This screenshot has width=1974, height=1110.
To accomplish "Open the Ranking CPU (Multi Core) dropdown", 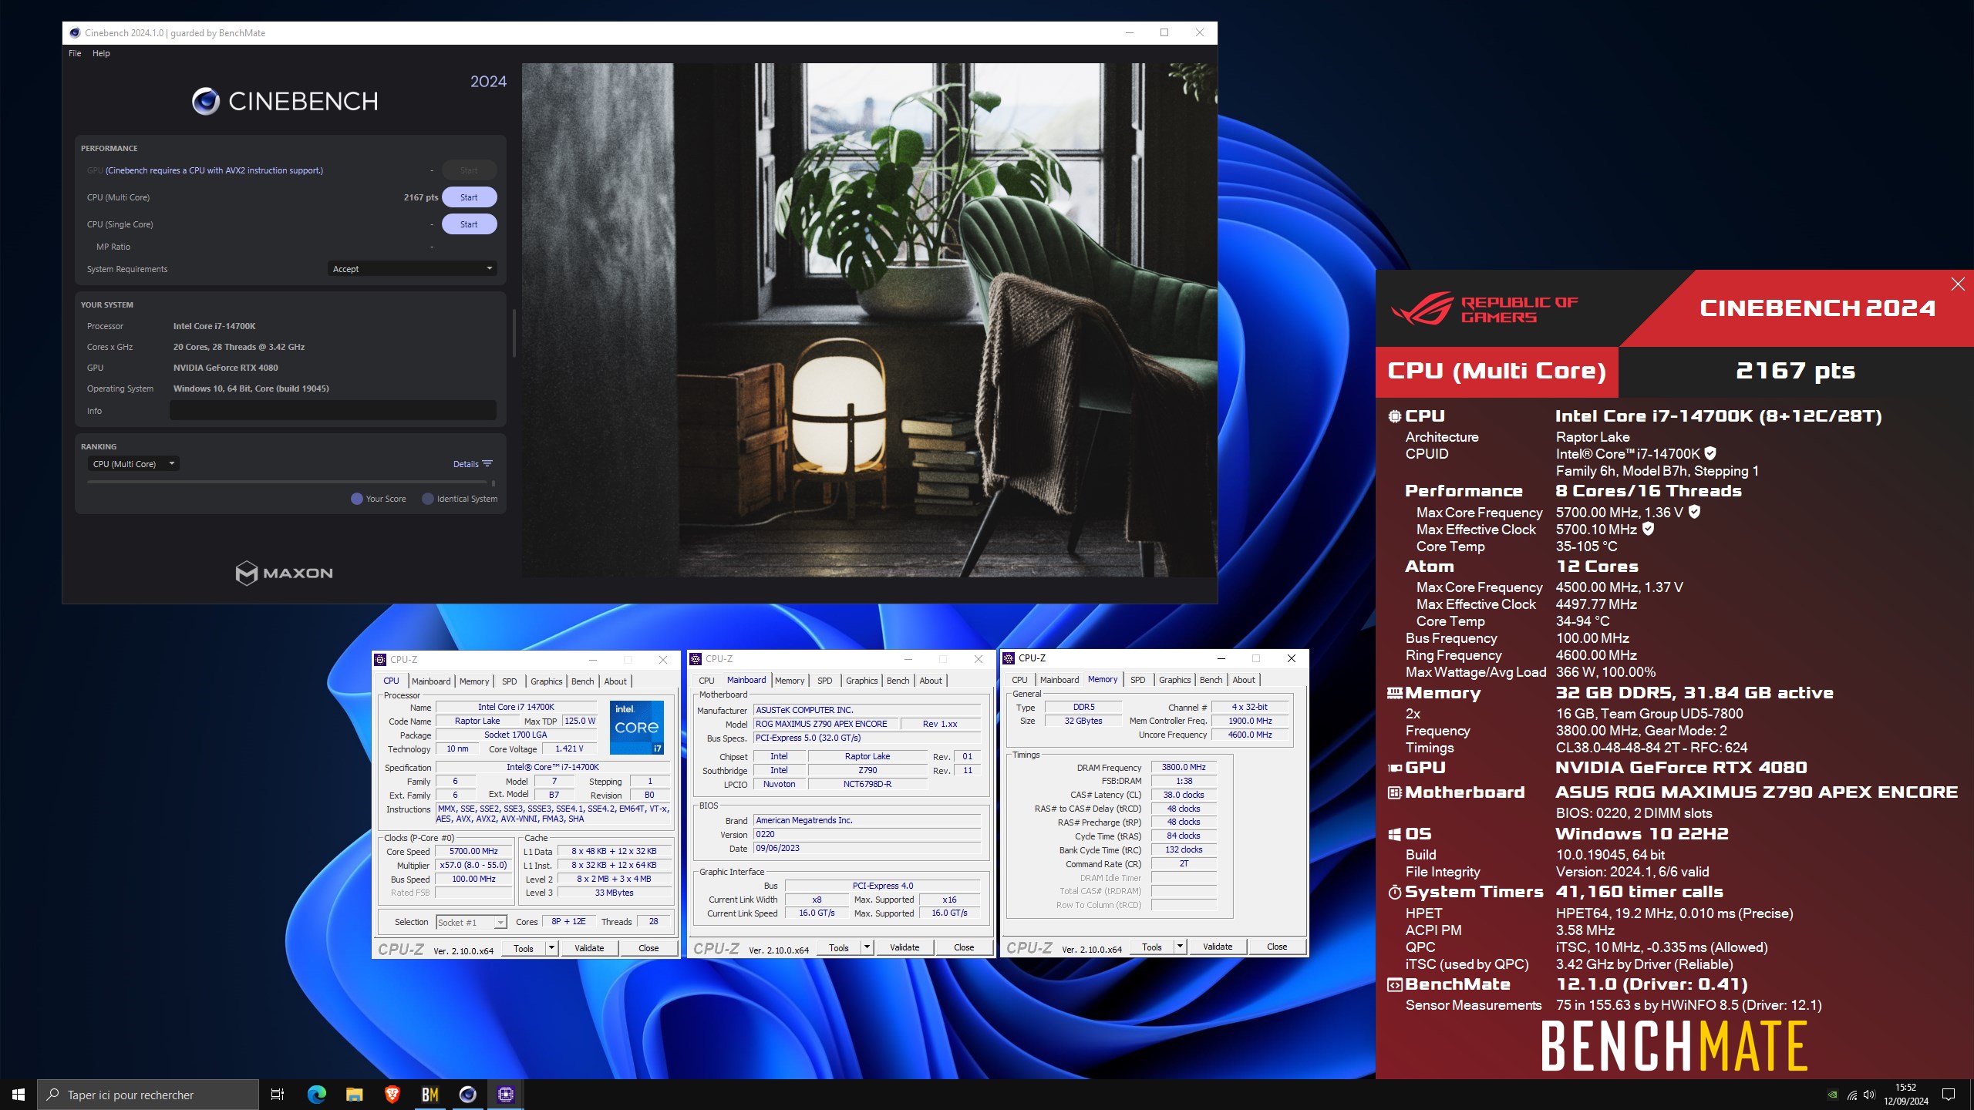I will [x=133, y=464].
